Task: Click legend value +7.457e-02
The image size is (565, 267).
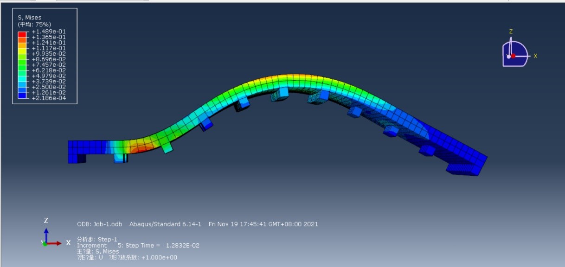Action: [48, 65]
